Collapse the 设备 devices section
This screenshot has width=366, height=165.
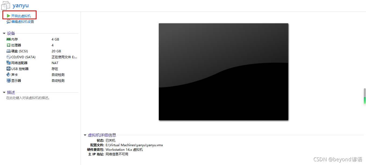[x=4, y=34]
